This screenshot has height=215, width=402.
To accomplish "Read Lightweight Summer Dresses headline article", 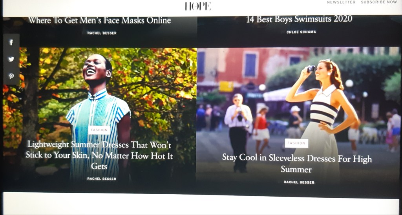I will tap(99, 155).
